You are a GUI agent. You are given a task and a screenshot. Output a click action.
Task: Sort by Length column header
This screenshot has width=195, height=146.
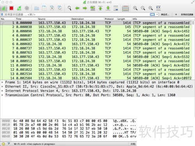tap(124, 19)
